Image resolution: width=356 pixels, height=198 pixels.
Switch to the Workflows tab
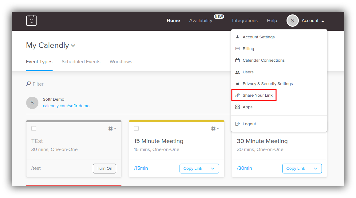[121, 62]
